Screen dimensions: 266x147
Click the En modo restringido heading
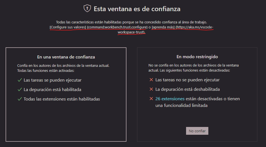[x=197, y=57]
